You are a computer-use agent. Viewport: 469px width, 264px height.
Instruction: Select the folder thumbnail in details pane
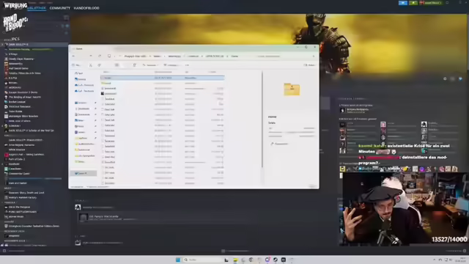pyautogui.click(x=292, y=89)
